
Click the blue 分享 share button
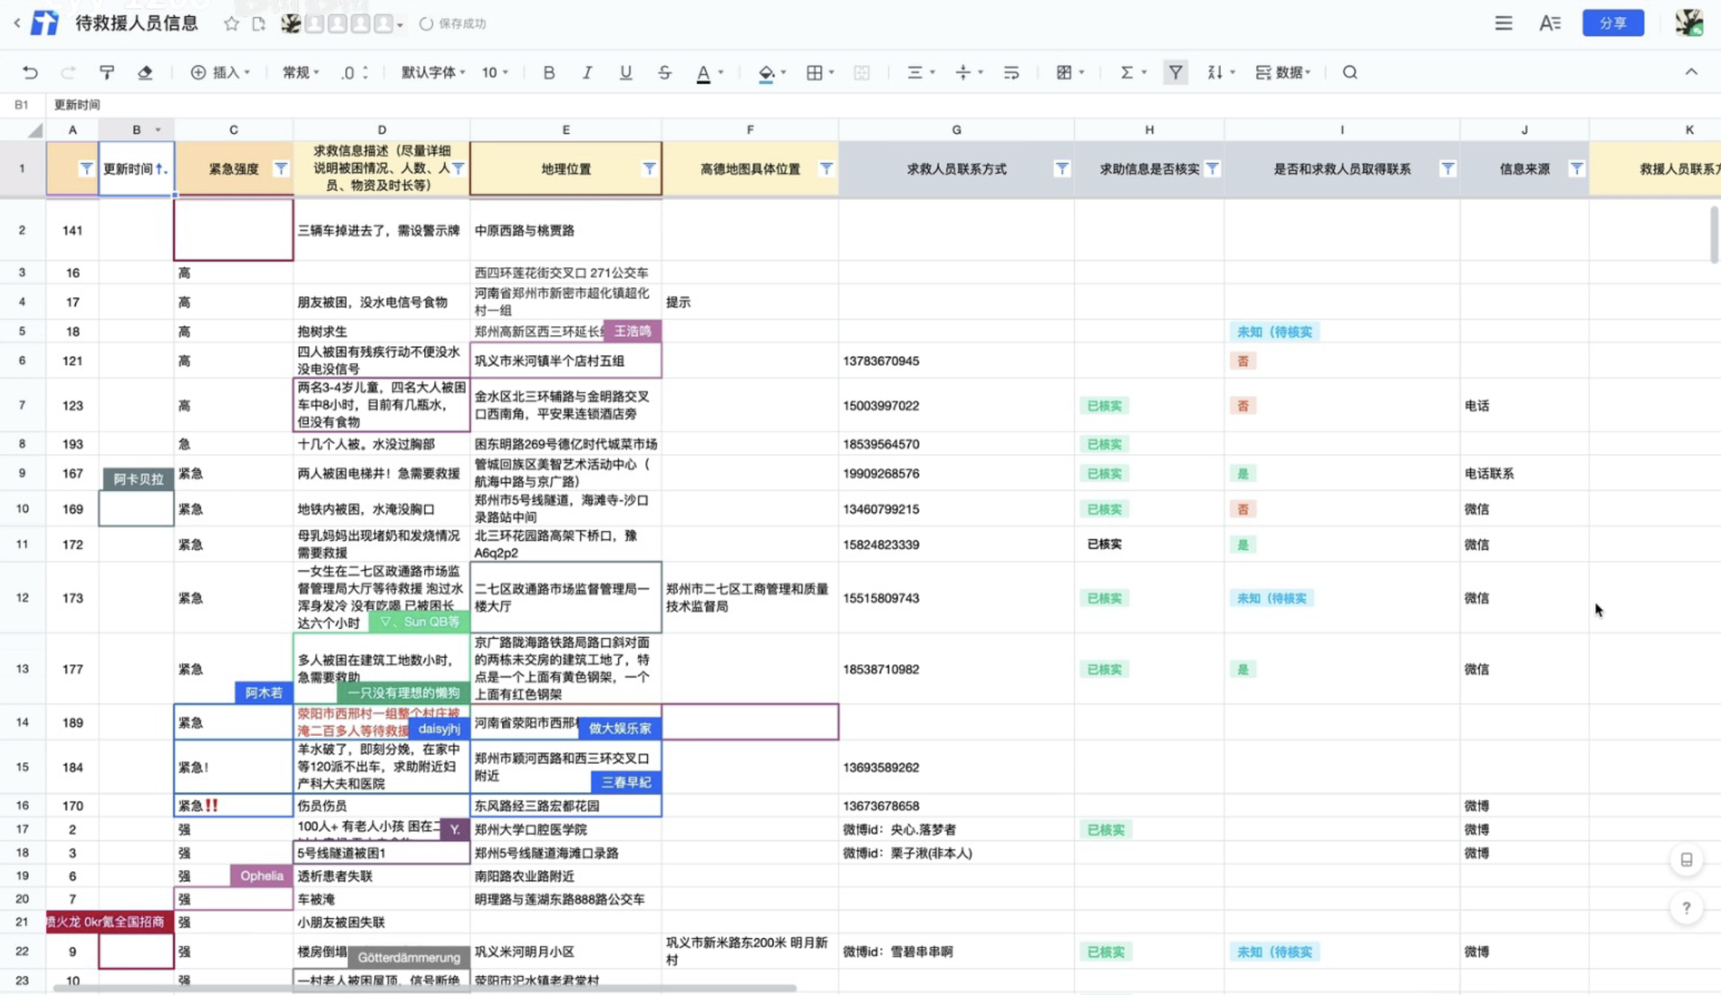tap(1613, 24)
